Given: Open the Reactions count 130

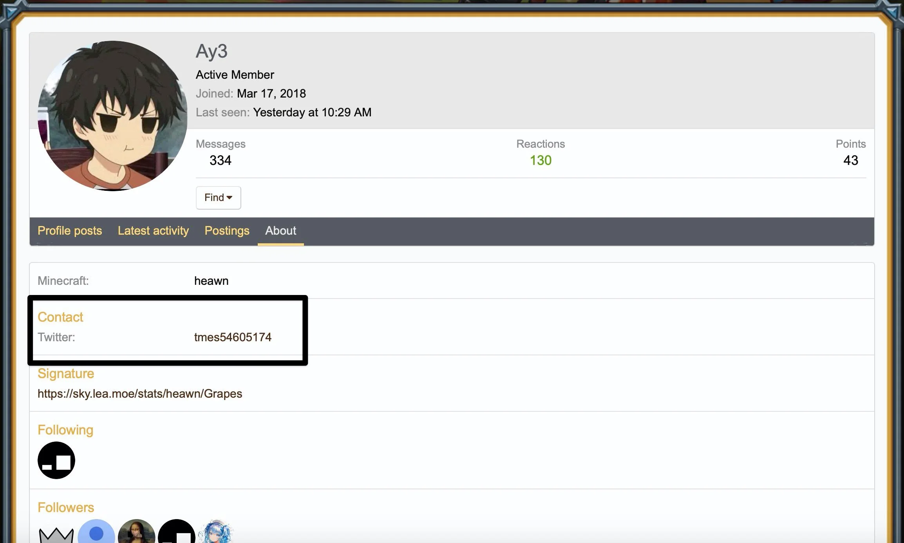Looking at the screenshot, I should (x=541, y=160).
